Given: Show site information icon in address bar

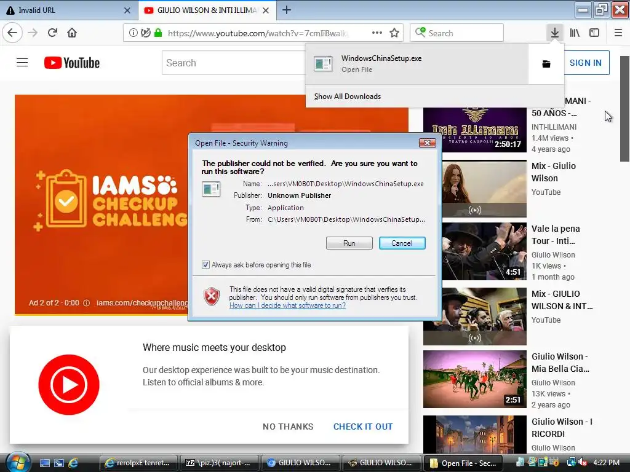Looking at the screenshot, I should point(133,33).
